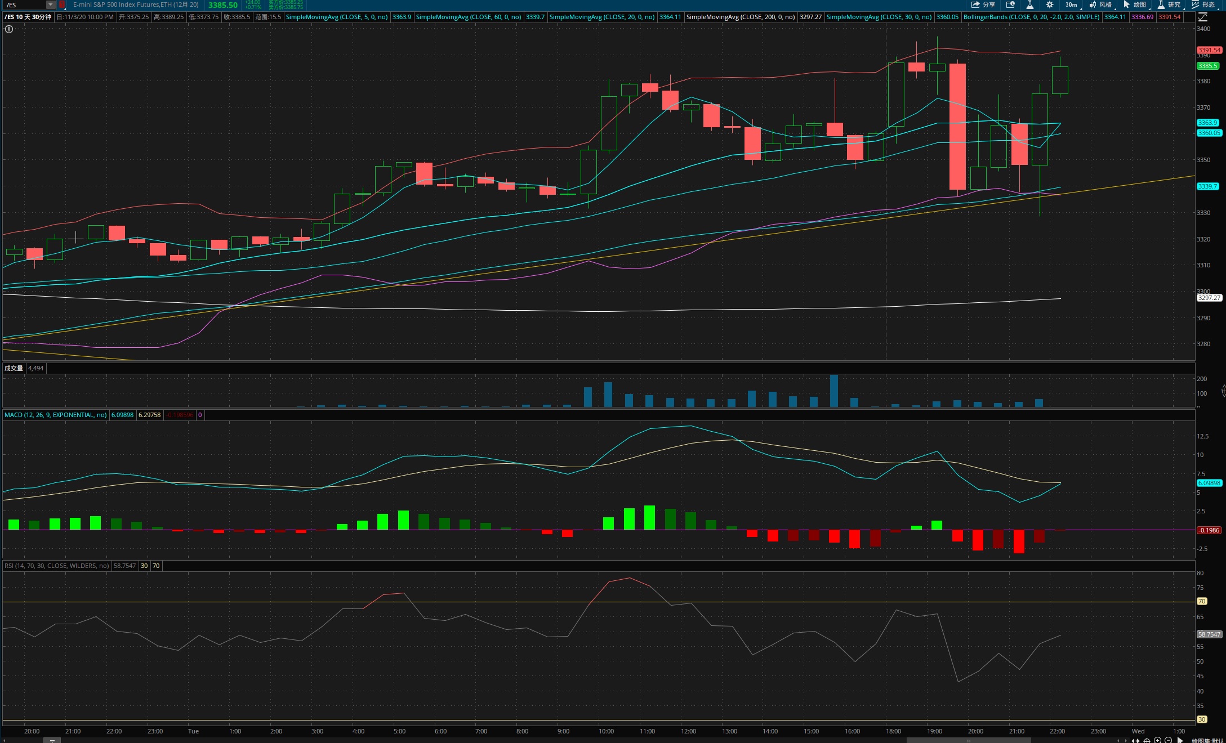This screenshot has height=743, width=1226.
Task: Click the RSI overbought 70 level bubble
Action: (x=1202, y=601)
